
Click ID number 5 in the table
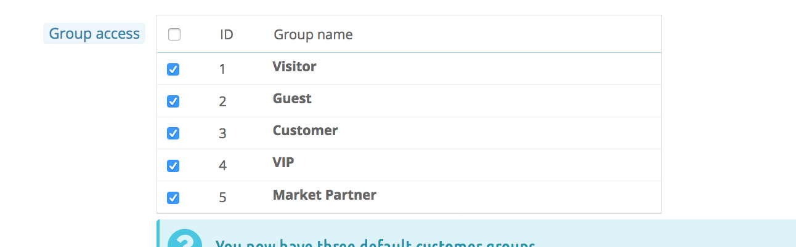pos(222,198)
